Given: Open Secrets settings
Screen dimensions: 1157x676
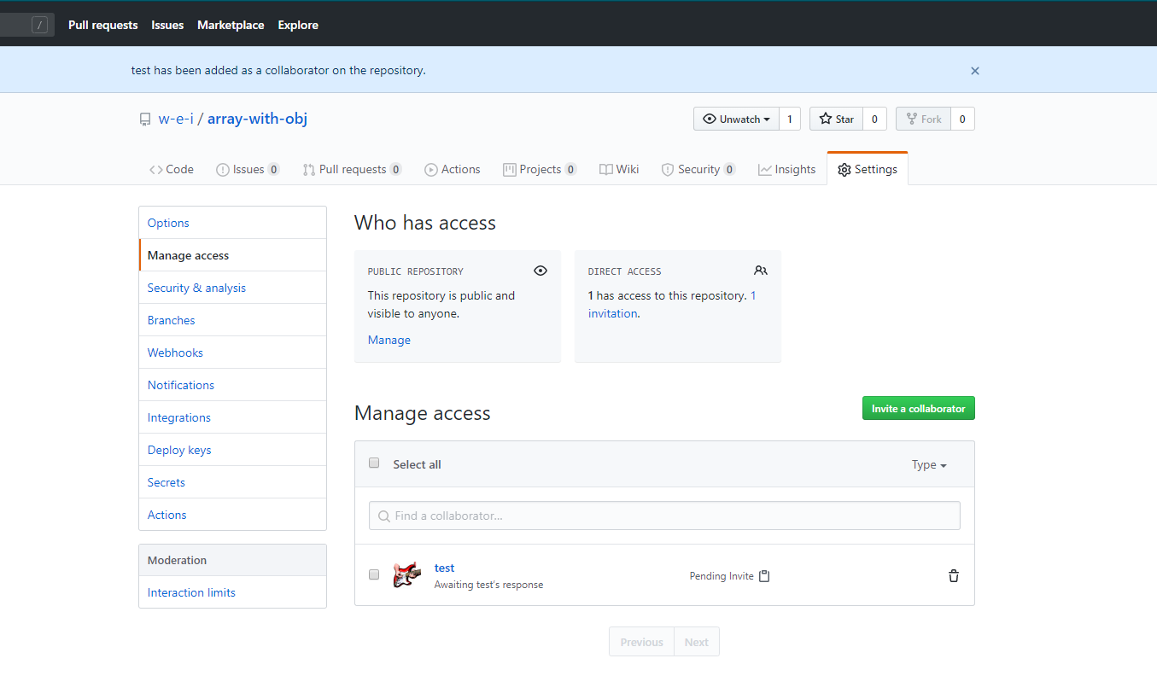Looking at the screenshot, I should pos(232,482).
